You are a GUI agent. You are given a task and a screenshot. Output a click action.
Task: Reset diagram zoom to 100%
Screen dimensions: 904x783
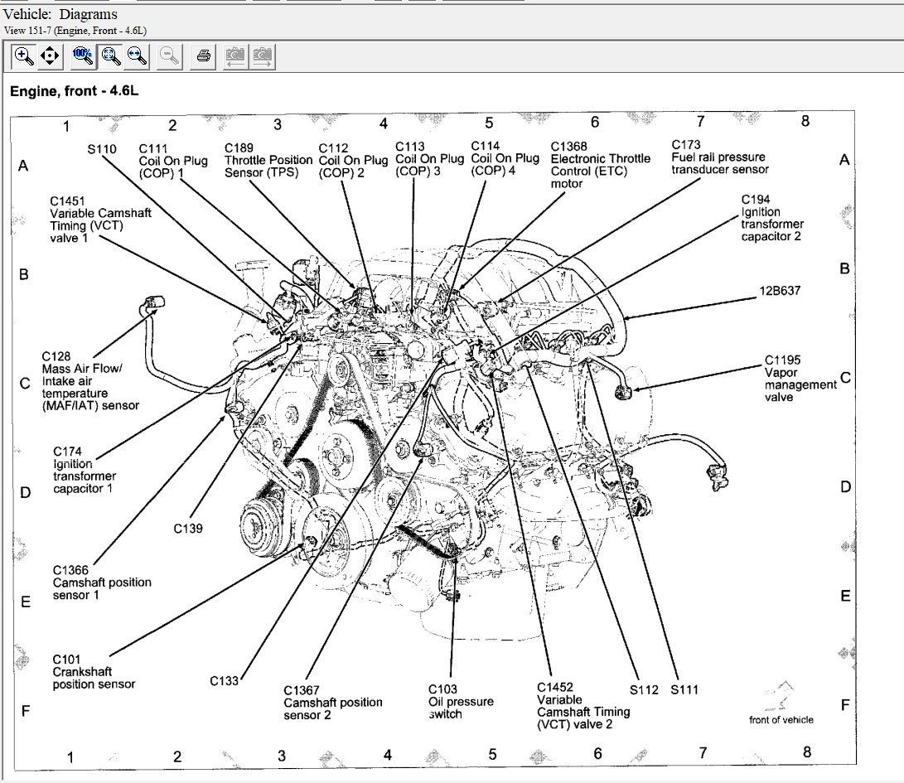coord(83,56)
